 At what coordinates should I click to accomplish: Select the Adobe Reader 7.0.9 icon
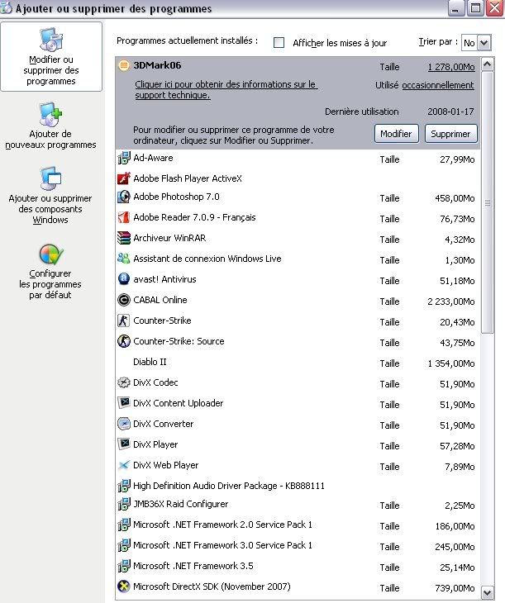pos(124,218)
